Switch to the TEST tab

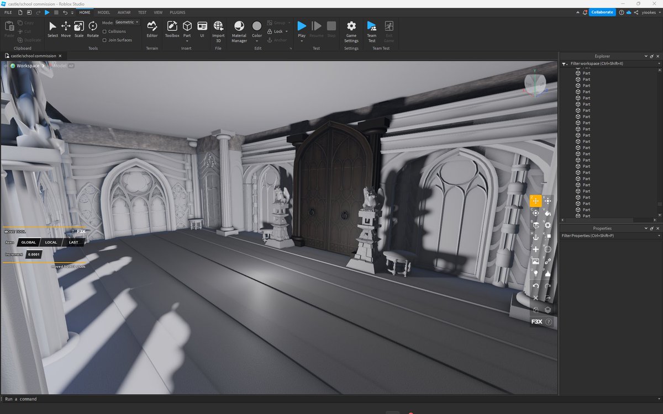143,12
